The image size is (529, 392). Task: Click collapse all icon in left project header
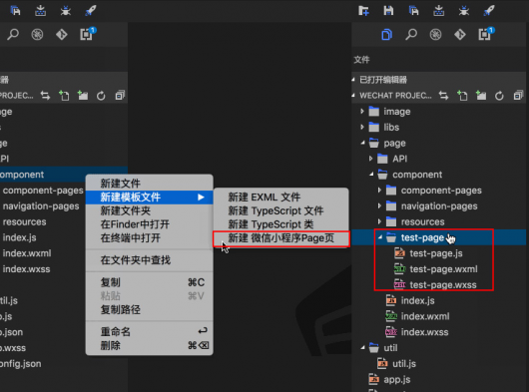click(x=120, y=96)
